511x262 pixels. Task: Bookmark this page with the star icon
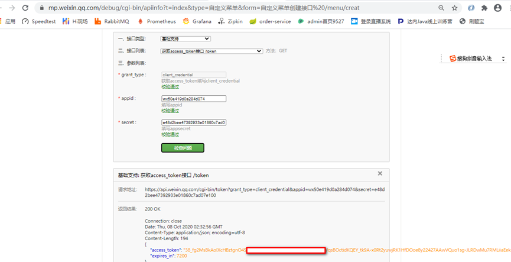point(455,8)
